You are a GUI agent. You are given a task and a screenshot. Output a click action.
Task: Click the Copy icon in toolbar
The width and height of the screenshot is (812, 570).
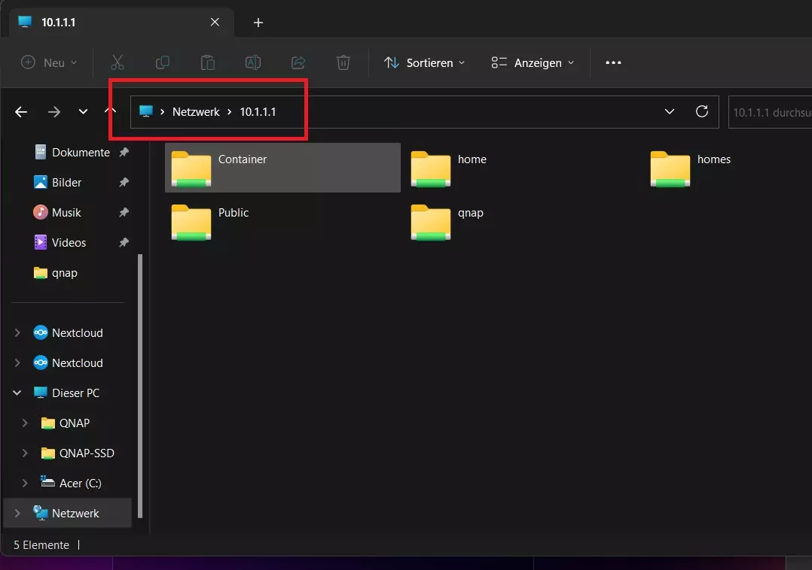162,63
